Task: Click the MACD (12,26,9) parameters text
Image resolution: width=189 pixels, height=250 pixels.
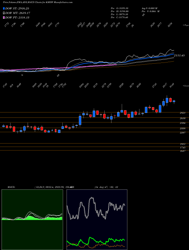Action: (x=53, y=187)
